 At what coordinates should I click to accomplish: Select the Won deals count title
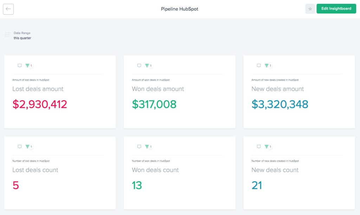(155, 170)
